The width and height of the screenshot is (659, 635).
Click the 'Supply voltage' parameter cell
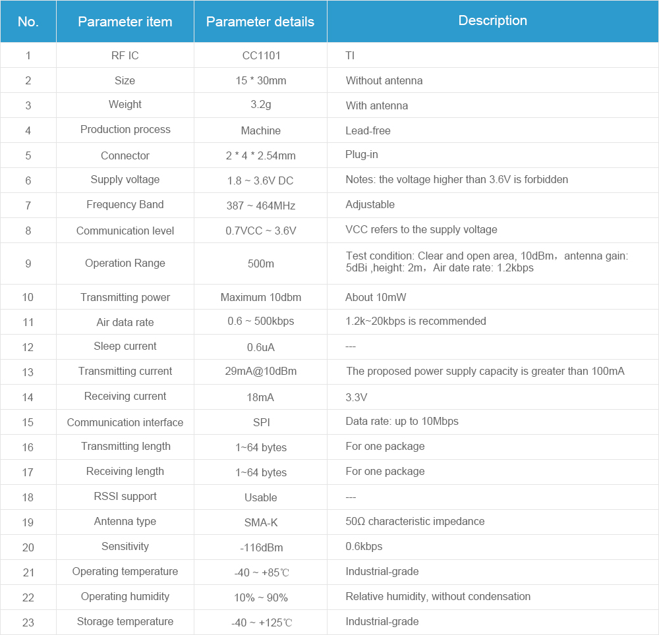pos(125,180)
